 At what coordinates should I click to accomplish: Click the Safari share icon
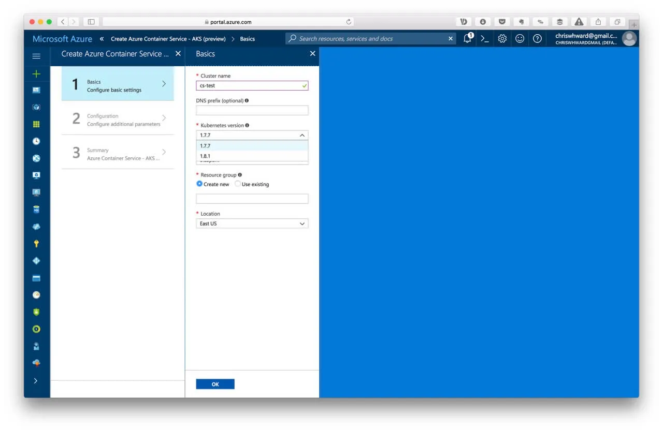(x=598, y=22)
